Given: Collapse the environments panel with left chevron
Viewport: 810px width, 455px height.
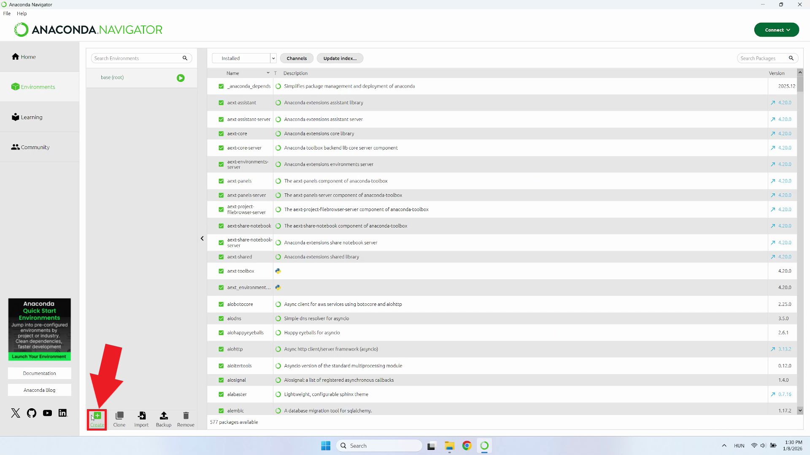Looking at the screenshot, I should [x=202, y=238].
